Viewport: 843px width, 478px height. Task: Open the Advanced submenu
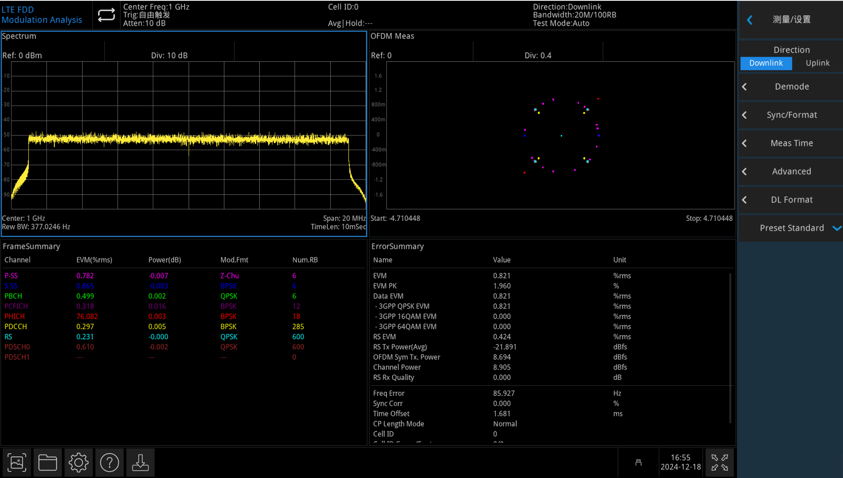pos(791,171)
